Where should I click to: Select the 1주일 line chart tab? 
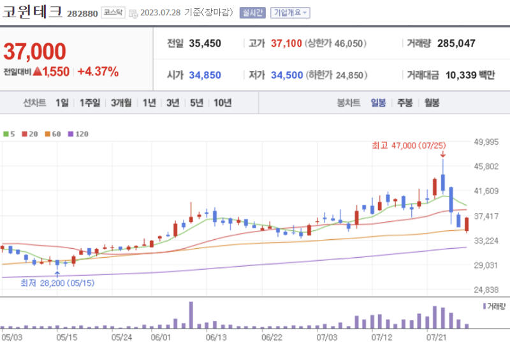click(x=90, y=103)
